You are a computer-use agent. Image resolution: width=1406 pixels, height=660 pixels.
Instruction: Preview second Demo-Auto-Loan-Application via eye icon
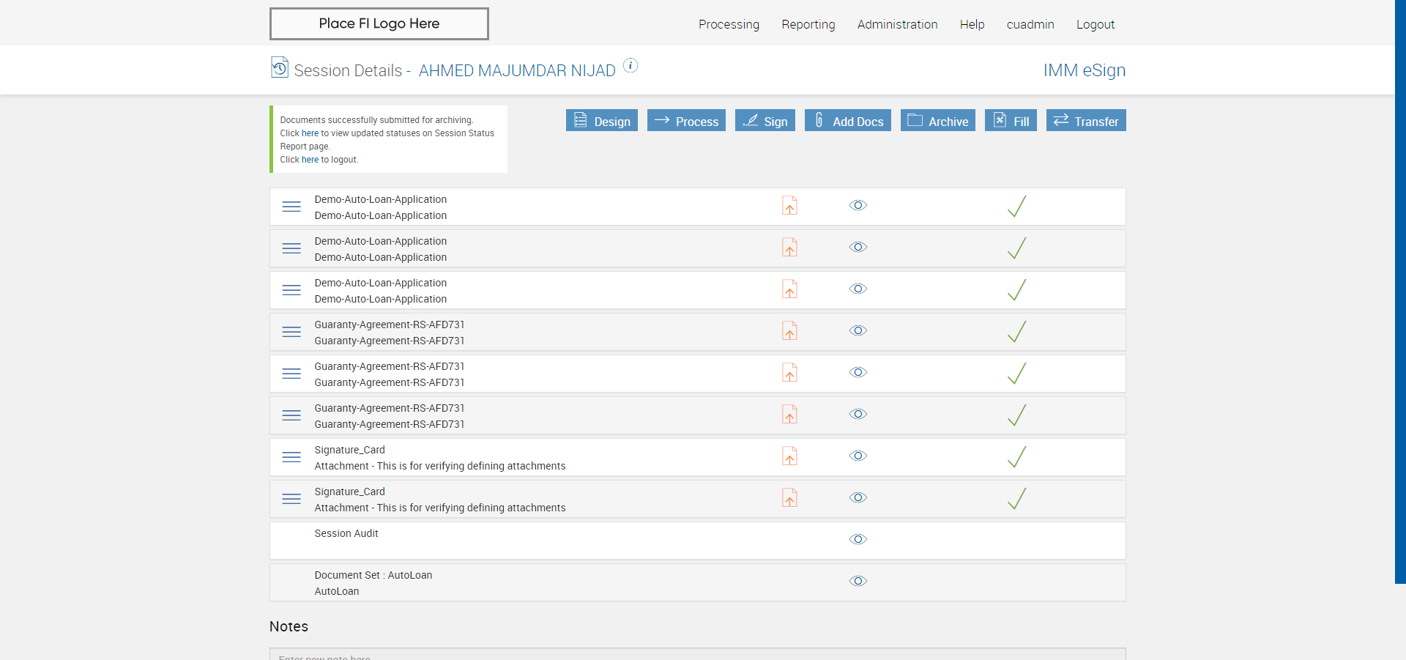pos(858,248)
